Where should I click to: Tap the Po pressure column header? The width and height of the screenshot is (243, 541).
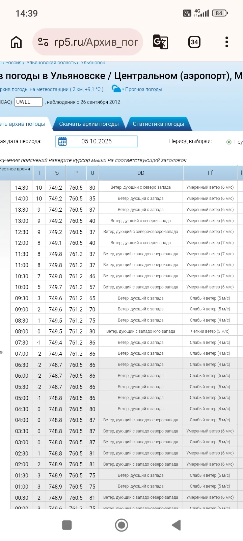click(56, 173)
